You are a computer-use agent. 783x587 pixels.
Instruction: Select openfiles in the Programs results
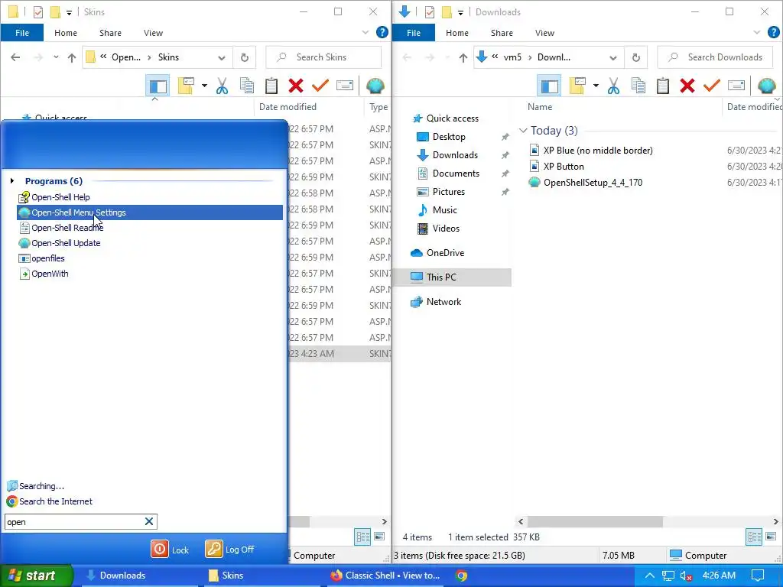point(41,258)
